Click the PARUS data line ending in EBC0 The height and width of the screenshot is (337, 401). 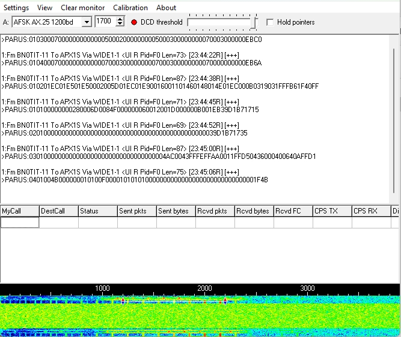132,40
